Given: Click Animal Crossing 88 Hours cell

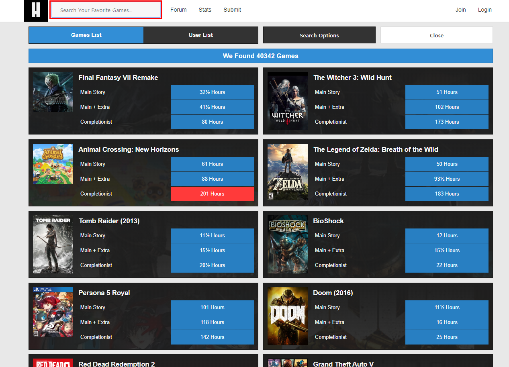Looking at the screenshot, I should click(212, 179).
